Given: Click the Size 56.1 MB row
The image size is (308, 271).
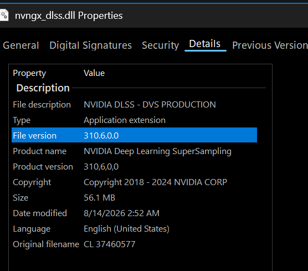Looking at the screenshot, I should point(135,198).
